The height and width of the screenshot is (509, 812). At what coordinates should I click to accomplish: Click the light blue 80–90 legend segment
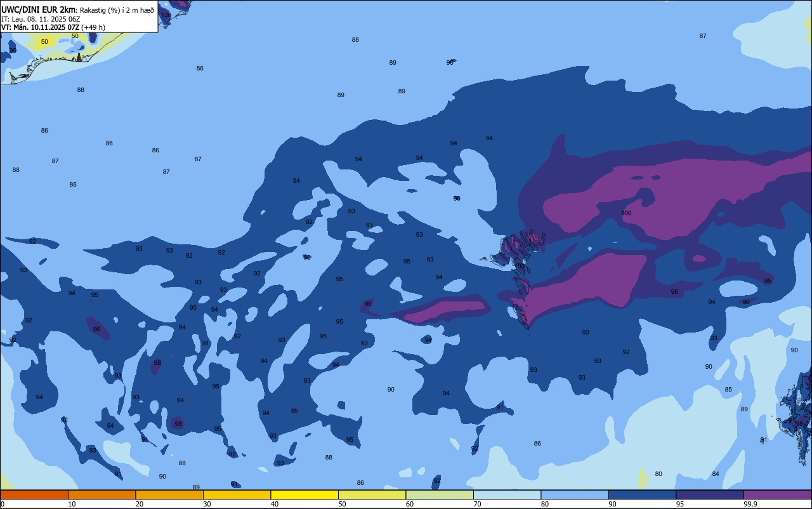575,494
